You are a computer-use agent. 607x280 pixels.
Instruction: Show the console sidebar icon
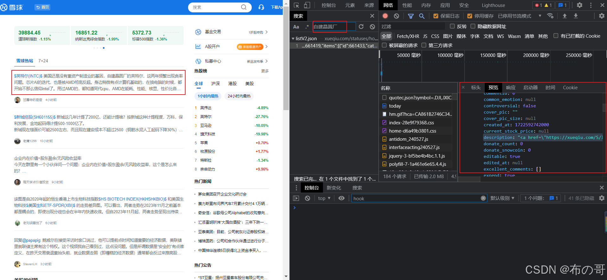pos(296,198)
